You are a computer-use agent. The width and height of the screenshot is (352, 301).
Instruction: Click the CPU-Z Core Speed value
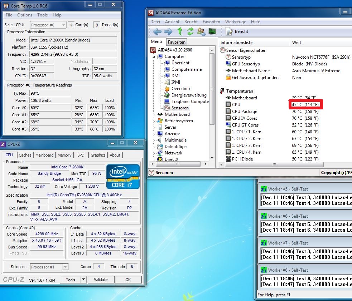(47, 234)
